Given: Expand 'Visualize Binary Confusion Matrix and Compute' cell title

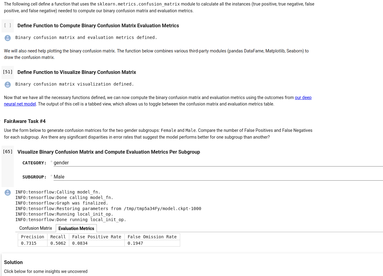Looking at the screenshot, I should click(108, 152).
